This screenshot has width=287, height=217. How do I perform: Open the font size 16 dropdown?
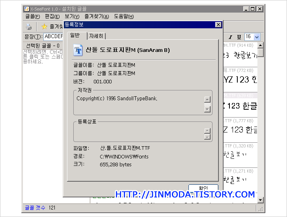[x=257, y=37]
